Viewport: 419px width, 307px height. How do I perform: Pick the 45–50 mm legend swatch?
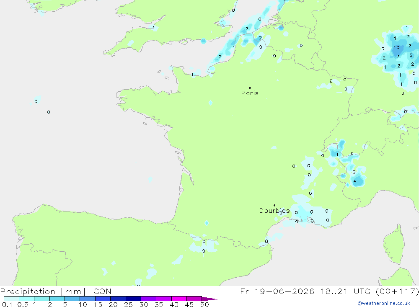click(194, 299)
